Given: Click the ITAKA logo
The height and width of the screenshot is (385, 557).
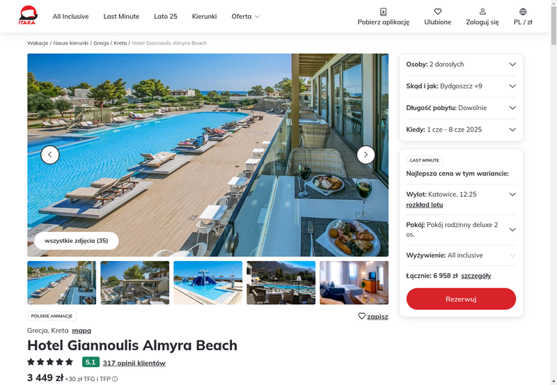Looking at the screenshot, I should 27,15.
